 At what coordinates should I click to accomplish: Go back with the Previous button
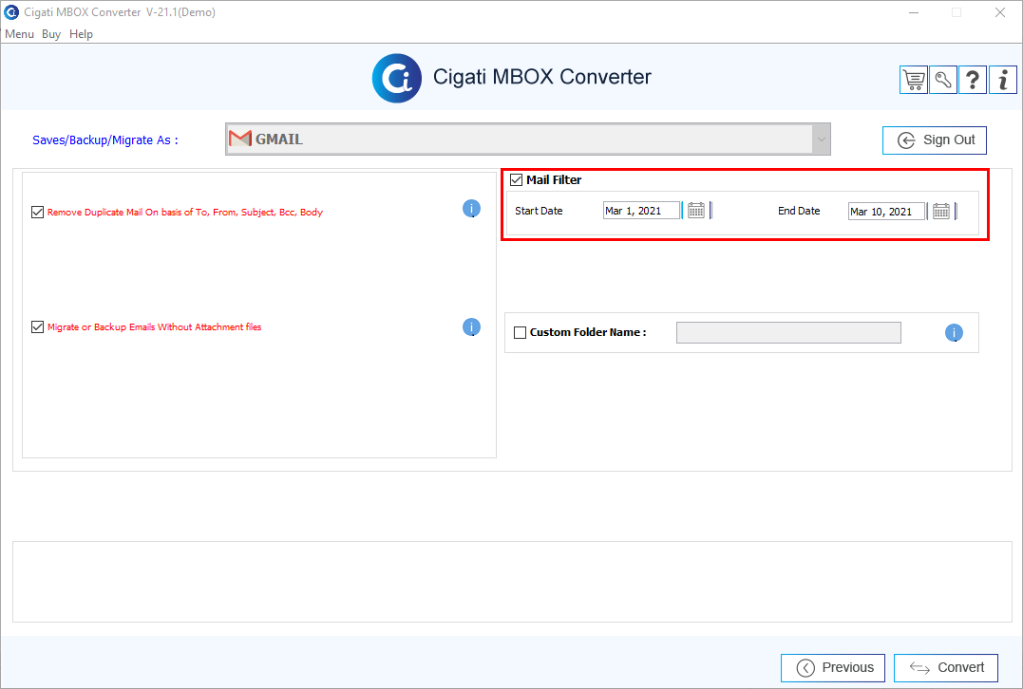(833, 667)
